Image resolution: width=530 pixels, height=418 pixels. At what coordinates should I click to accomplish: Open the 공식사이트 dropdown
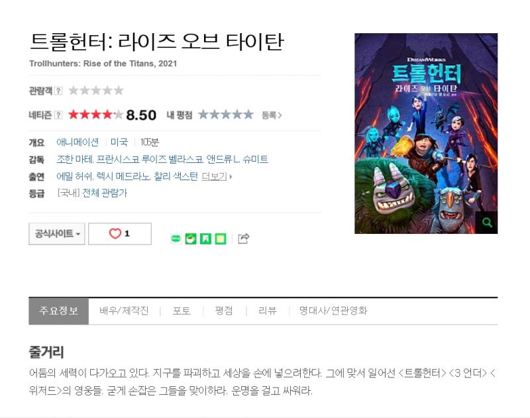57,233
